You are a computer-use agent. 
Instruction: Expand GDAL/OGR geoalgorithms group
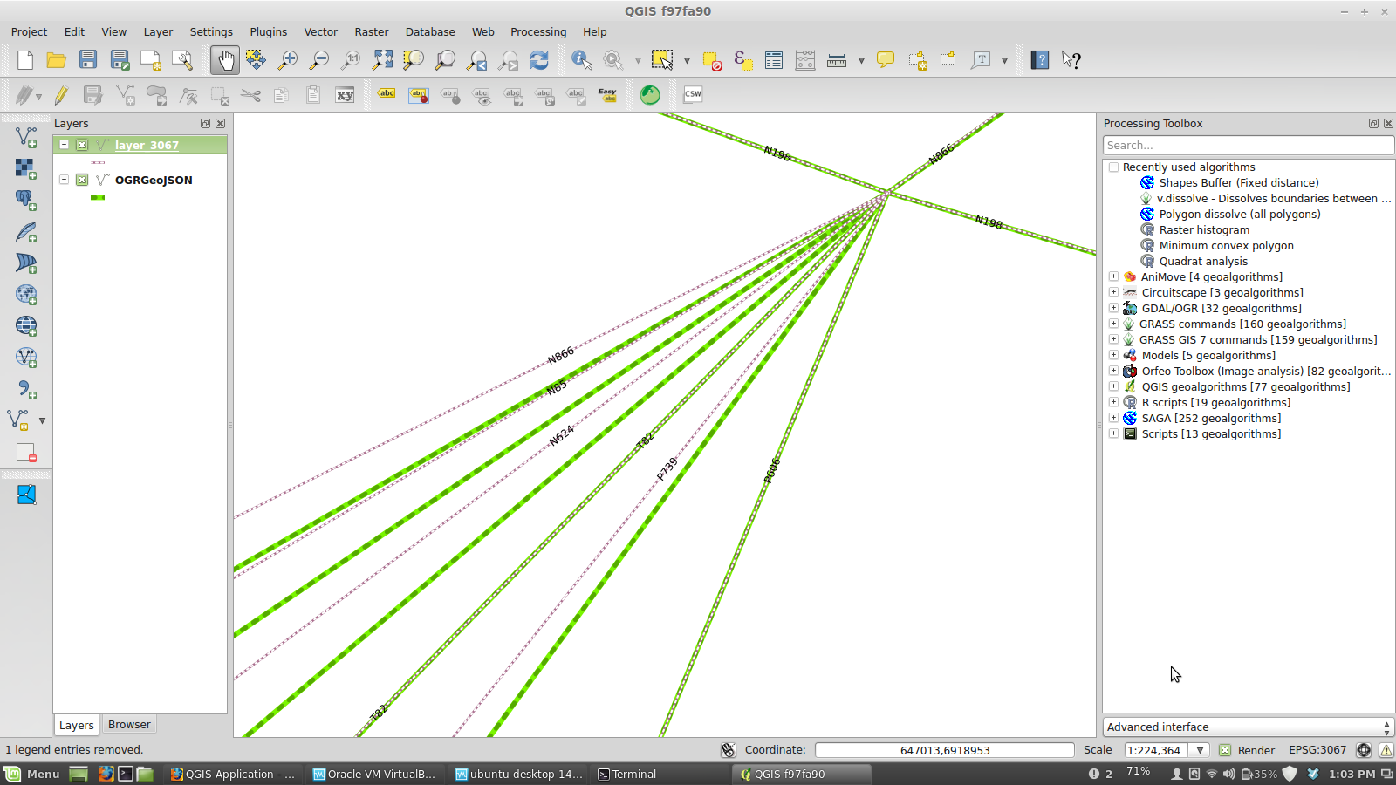coord(1113,308)
